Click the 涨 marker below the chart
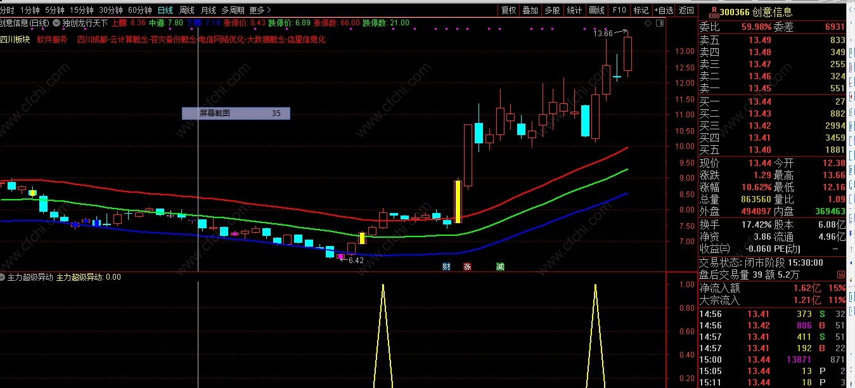 pos(467,267)
